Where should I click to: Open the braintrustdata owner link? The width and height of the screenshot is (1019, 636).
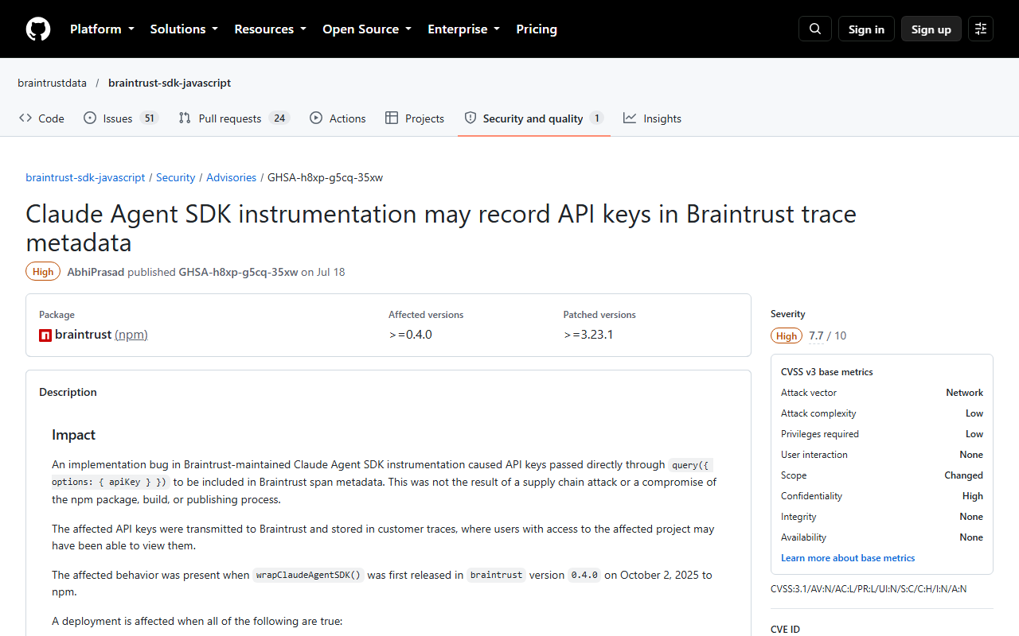tap(52, 83)
